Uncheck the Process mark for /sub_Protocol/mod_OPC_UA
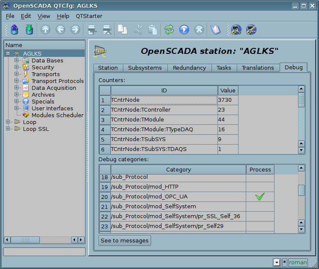This screenshot has height=269, width=319. [260, 196]
